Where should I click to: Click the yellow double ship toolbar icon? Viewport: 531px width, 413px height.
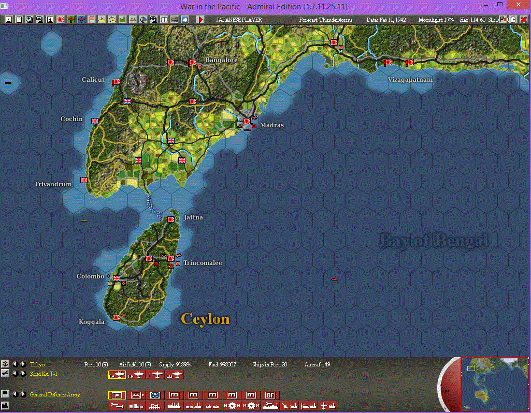112,20
